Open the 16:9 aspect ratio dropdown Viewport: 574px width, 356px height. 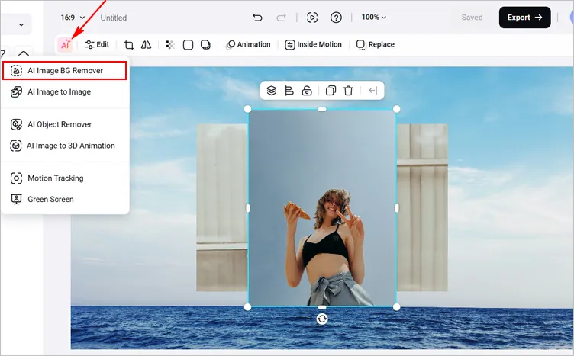(x=73, y=18)
